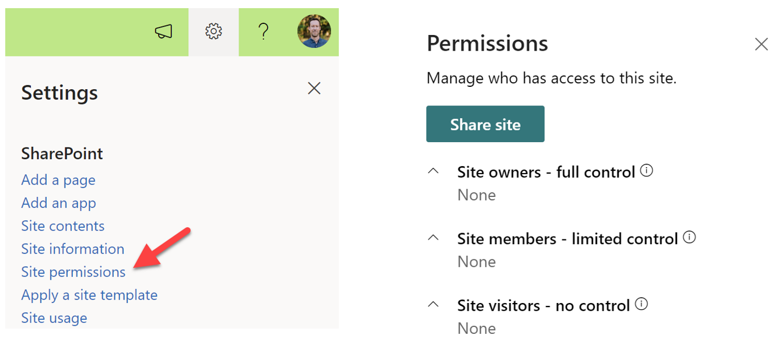Image resolution: width=782 pixels, height=356 pixels.
Task: Select Add a page
Action: pos(58,179)
